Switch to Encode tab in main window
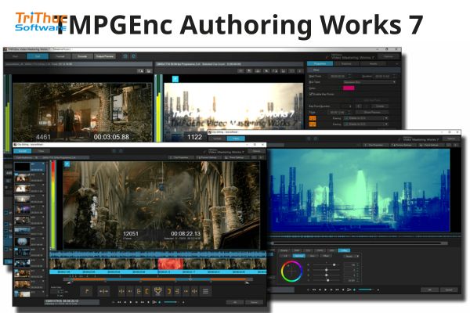 point(82,56)
